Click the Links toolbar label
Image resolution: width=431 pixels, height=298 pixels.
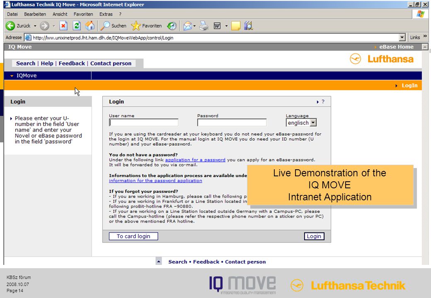point(415,37)
